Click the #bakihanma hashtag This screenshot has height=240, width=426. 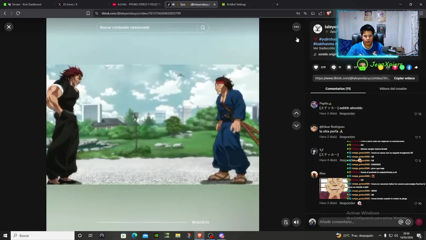[x=323, y=44]
